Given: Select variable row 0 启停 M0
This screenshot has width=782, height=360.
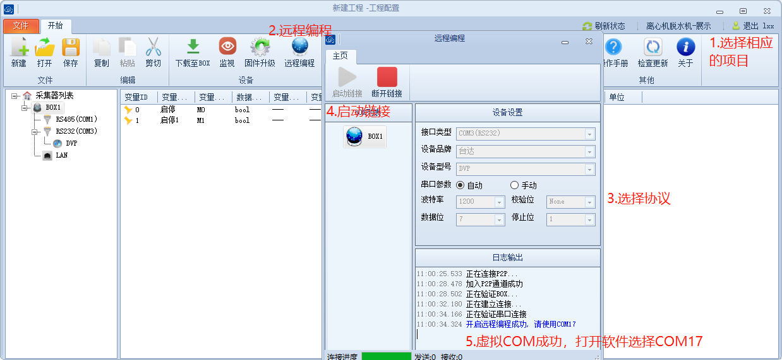Looking at the screenshot, I should 221,110.
